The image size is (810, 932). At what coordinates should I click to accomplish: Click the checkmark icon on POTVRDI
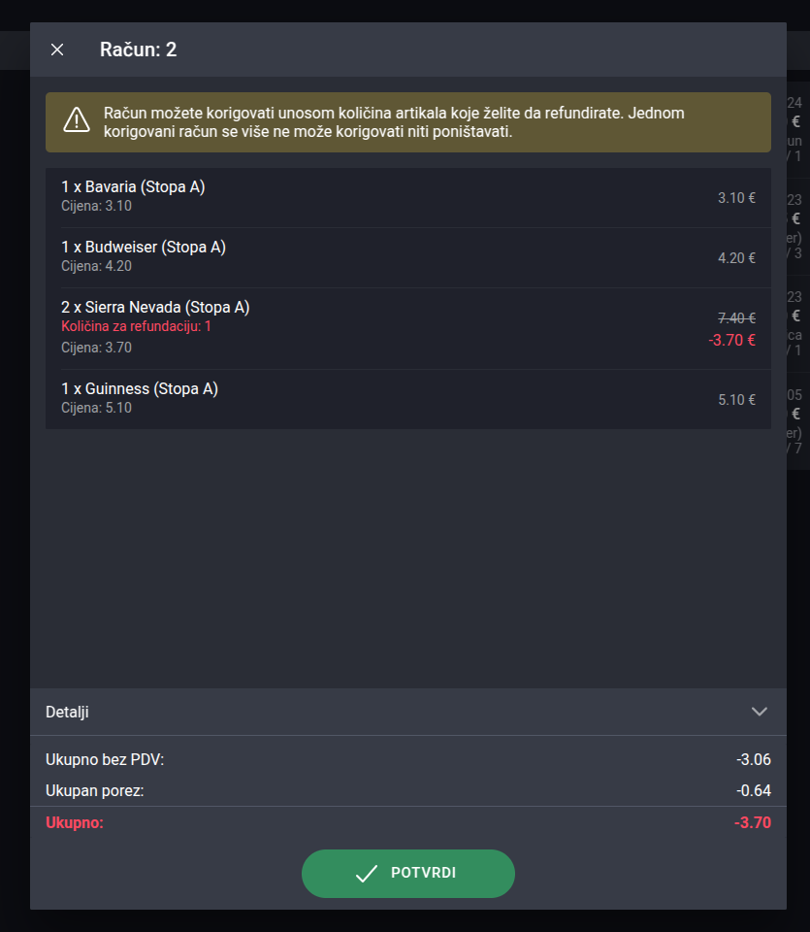[x=367, y=873]
